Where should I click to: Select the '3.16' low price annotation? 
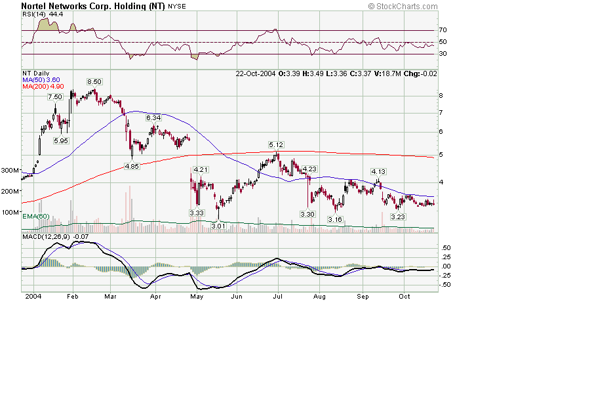click(x=335, y=220)
